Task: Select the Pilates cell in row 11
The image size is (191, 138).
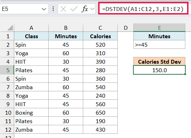Action: [31, 121]
